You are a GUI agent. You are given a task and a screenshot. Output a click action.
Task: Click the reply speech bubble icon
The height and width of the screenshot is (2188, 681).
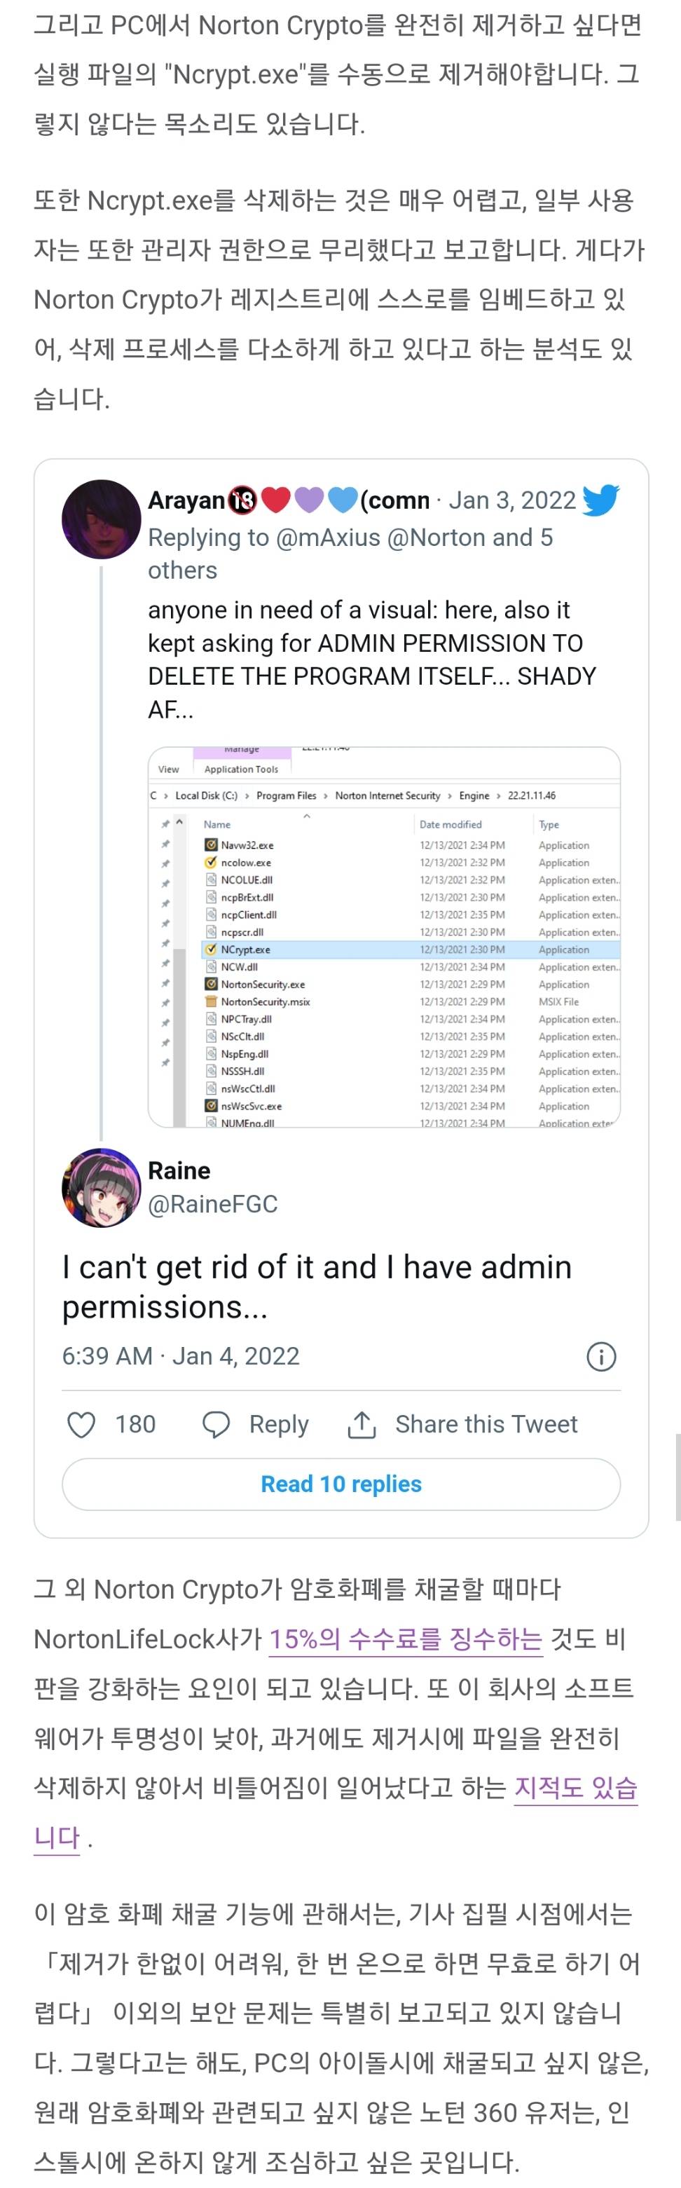click(216, 1424)
